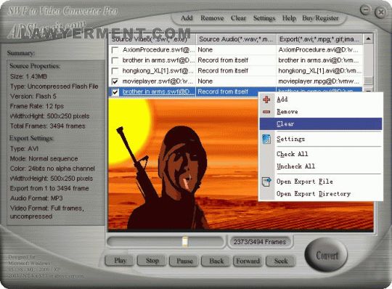
Task: Click Record from itself in hongkong_XL row
Action: [236, 71]
